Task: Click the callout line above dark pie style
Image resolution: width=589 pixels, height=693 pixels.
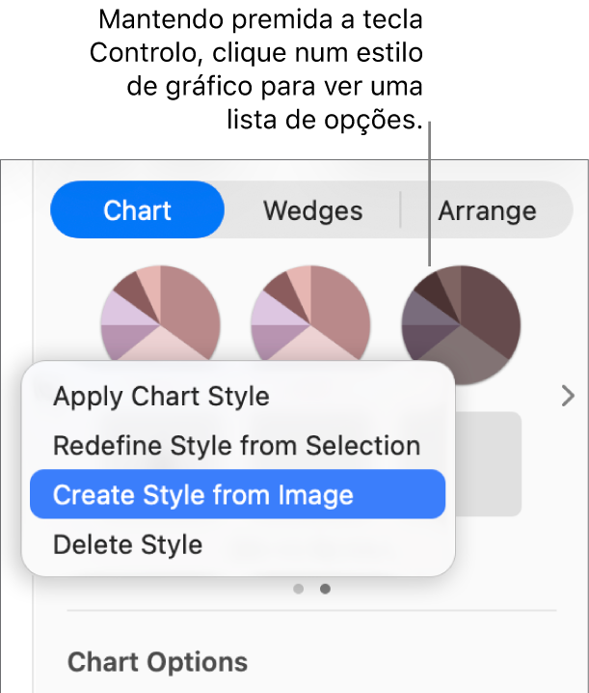Action: (427, 193)
